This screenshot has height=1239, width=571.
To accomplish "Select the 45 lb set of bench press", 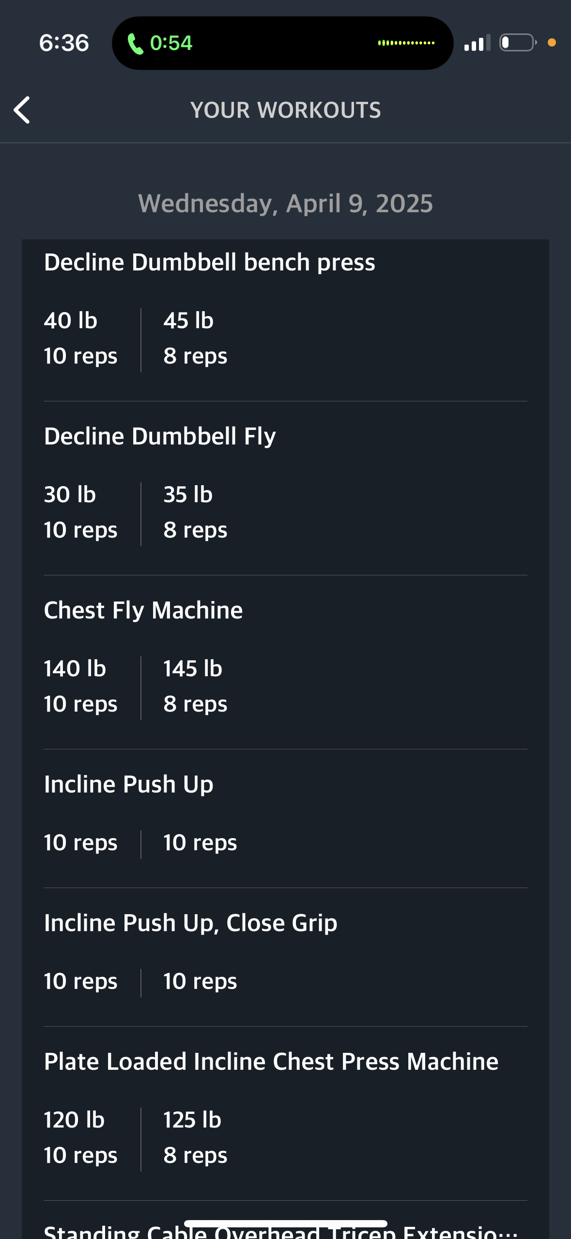I will [195, 338].
